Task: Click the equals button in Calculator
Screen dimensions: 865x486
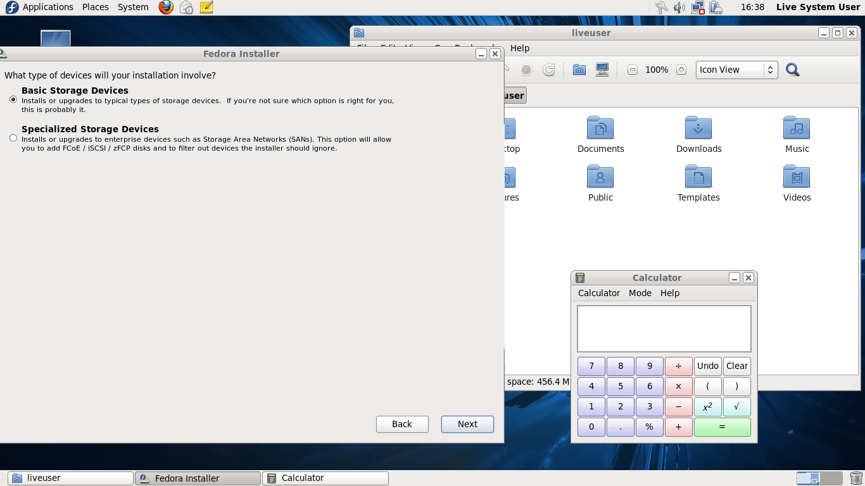Action: [723, 427]
